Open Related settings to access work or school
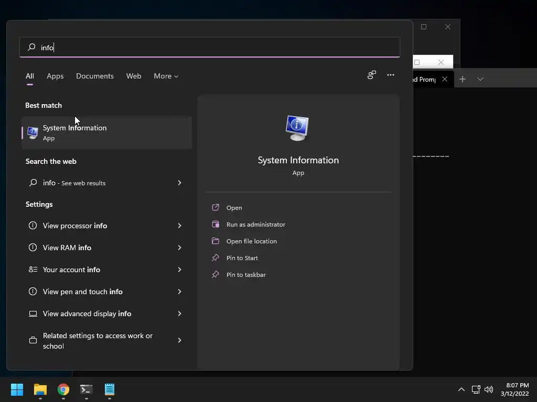This screenshot has width=537, height=402. [106, 340]
